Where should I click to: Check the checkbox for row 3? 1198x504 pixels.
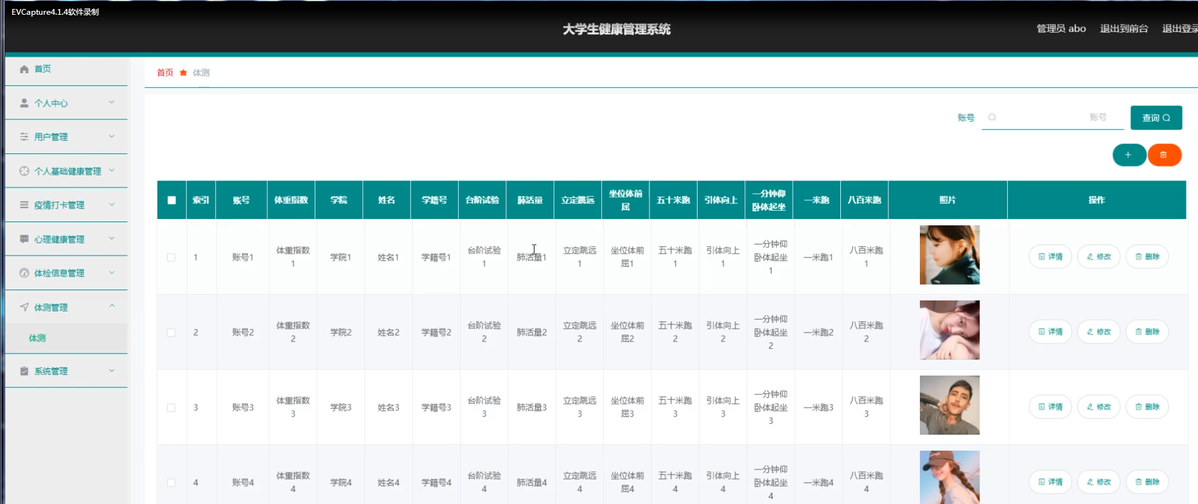pos(171,408)
